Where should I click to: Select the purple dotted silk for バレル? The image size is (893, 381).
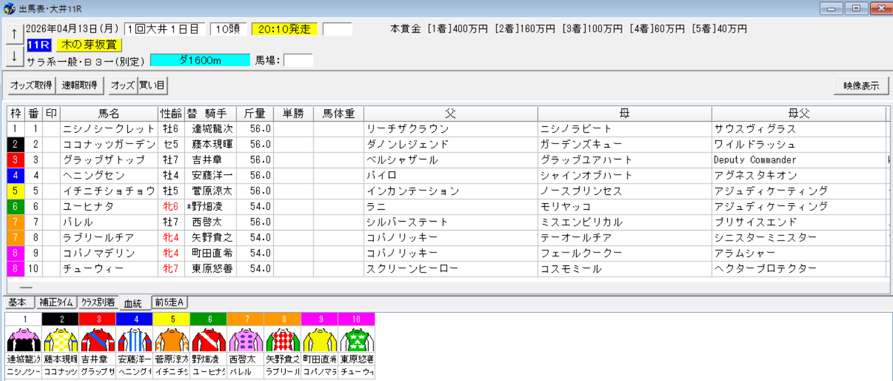tap(245, 338)
